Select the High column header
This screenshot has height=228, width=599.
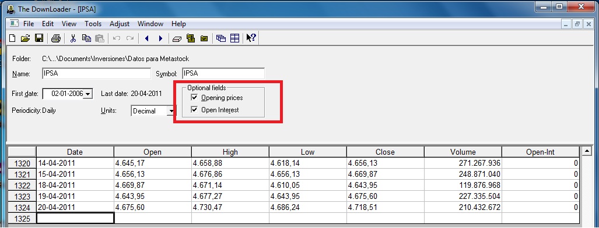tap(230, 152)
